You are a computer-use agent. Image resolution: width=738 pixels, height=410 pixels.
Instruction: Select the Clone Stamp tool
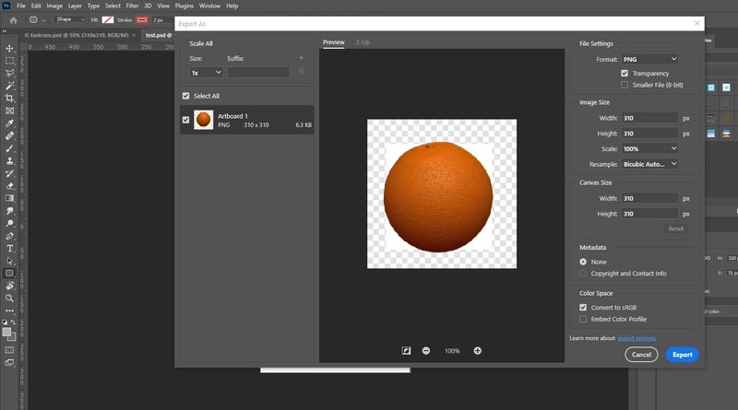[x=9, y=161]
